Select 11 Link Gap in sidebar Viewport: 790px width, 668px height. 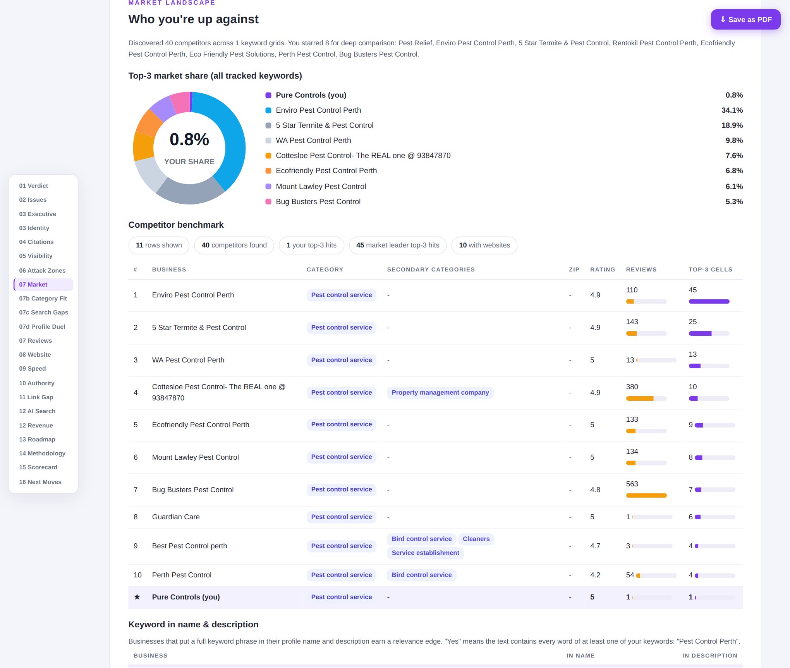point(36,397)
